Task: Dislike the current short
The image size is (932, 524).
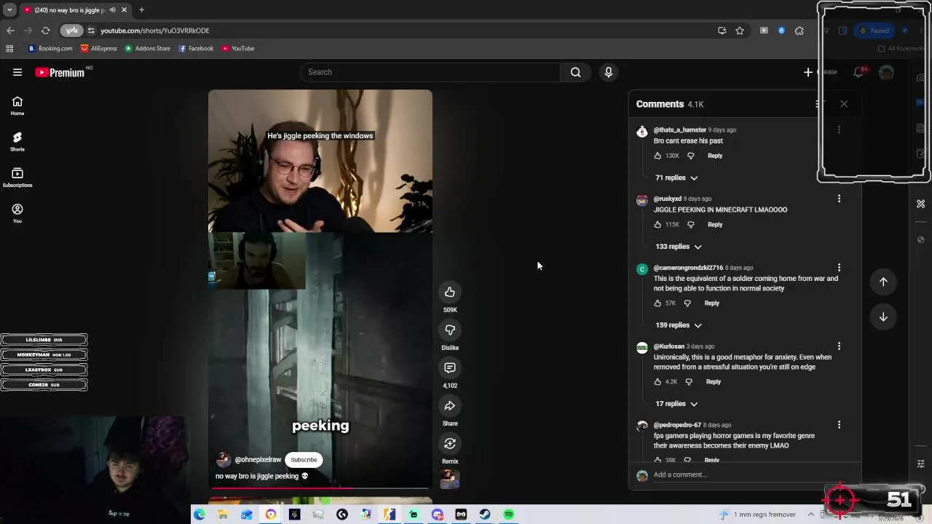Action: tap(450, 330)
